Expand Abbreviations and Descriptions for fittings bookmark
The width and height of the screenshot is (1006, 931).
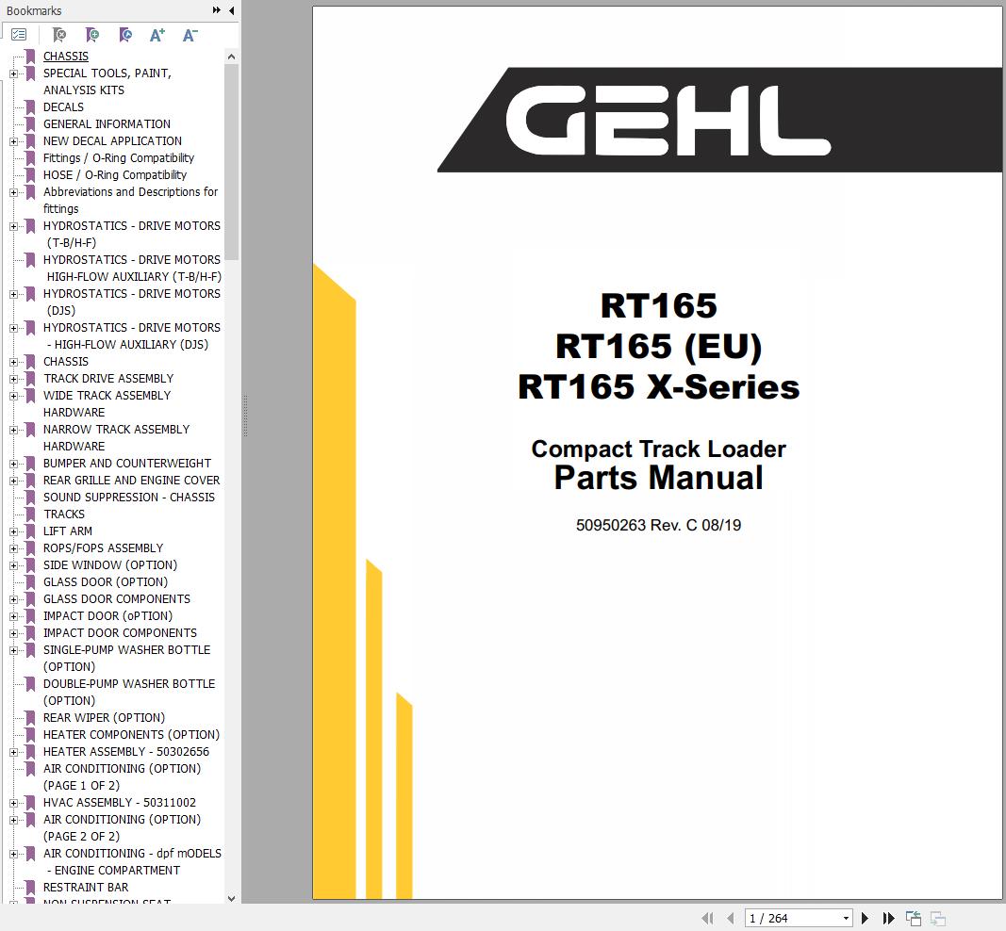pos(13,192)
